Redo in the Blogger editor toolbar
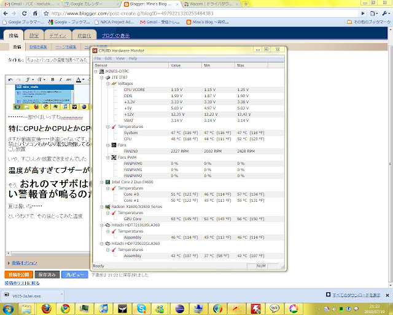The image size is (393, 315). (x=18, y=79)
